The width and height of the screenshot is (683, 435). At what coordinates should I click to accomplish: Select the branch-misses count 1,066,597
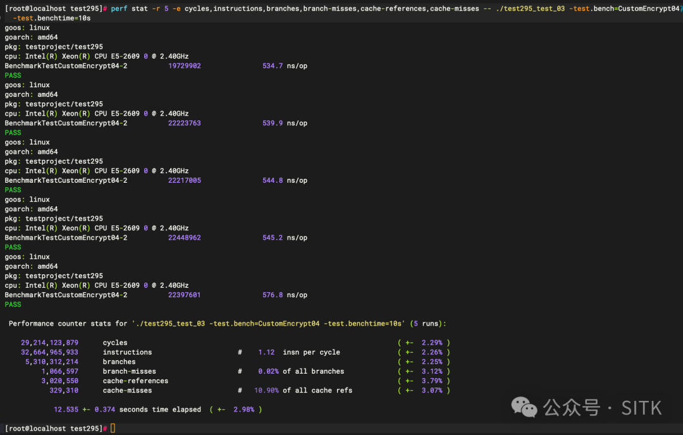[x=60, y=371]
